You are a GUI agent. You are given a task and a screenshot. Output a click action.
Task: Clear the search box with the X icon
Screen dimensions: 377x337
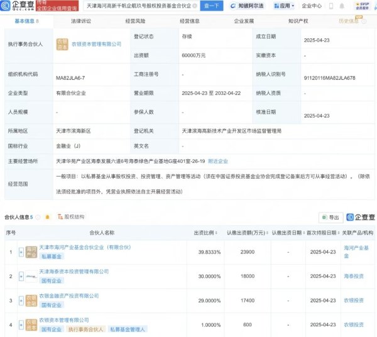click(x=194, y=6)
